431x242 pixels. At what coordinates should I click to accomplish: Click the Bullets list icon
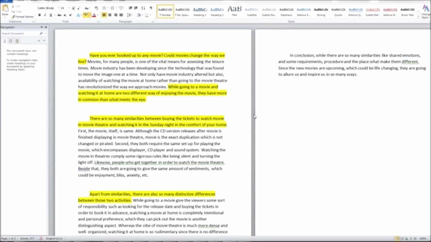(x=104, y=8)
